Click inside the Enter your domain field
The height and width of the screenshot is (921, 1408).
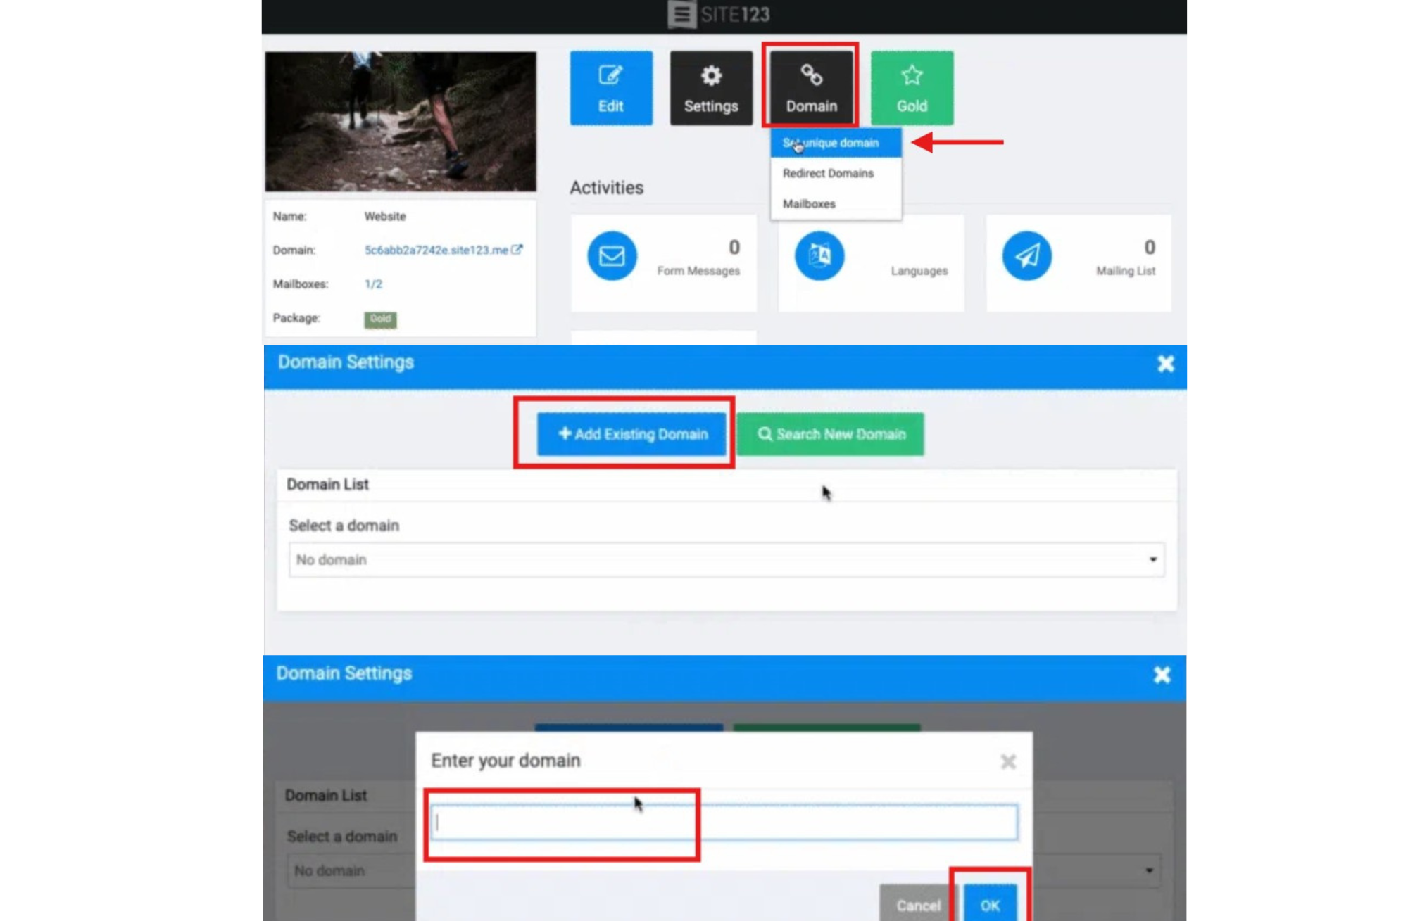tap(724, 822)
